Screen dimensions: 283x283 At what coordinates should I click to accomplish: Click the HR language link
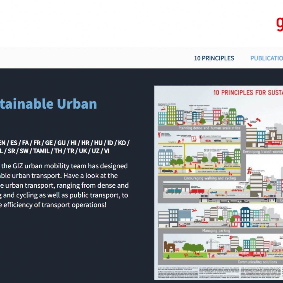click(85, 143)
